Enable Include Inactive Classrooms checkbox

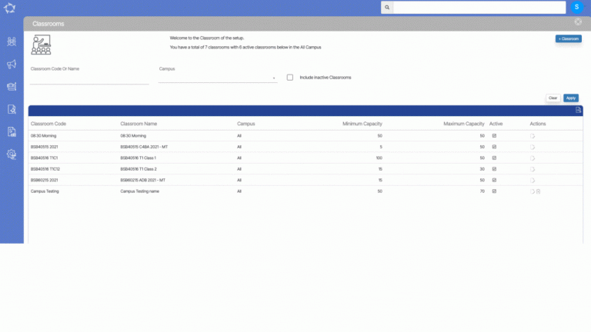pos(290,77)
